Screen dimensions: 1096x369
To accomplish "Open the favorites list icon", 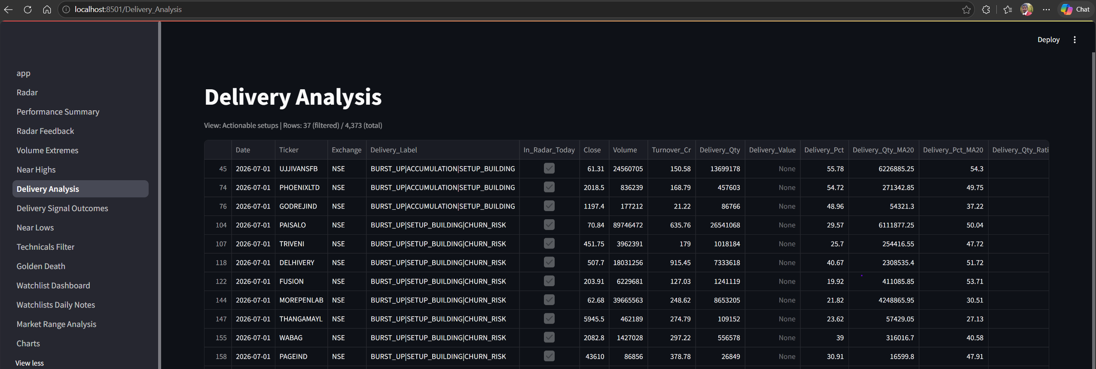I will click(x=1007, y=9).
